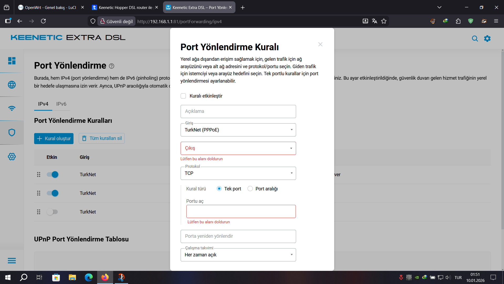Select the Port aralığı radio button

pyautogui.click(x=250, y=189)
